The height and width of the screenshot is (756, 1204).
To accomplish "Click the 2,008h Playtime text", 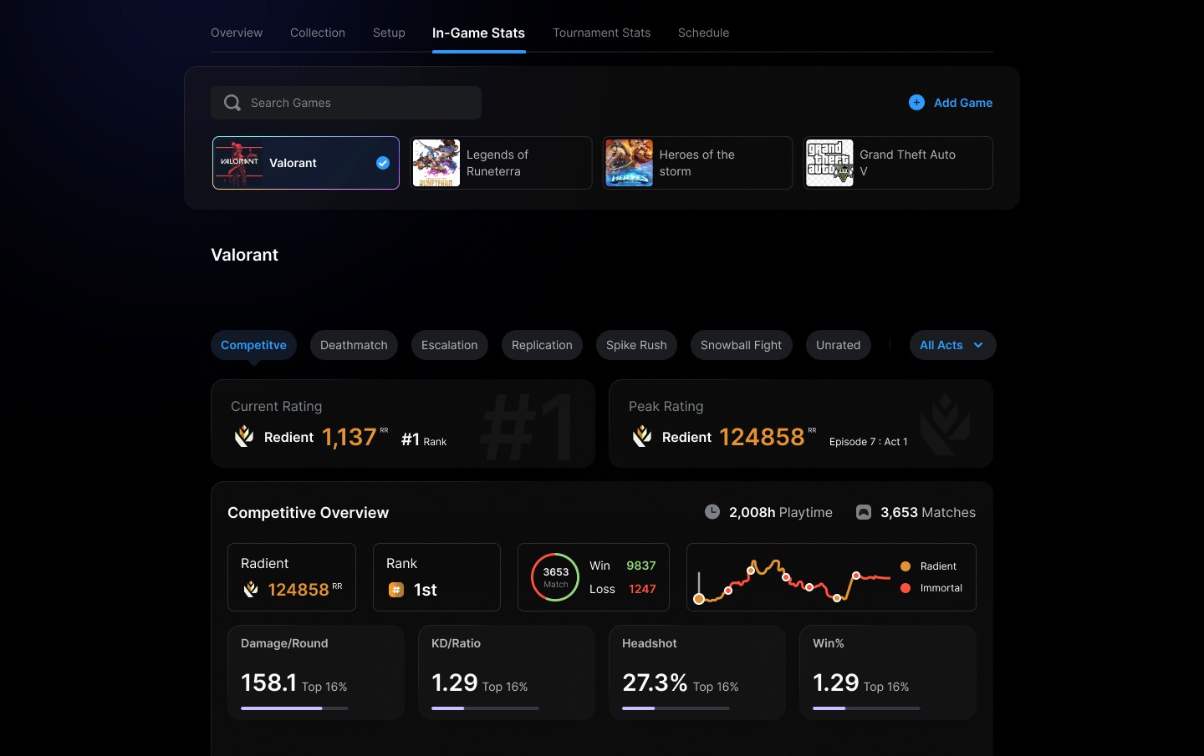I will click(x=780, y=512).
